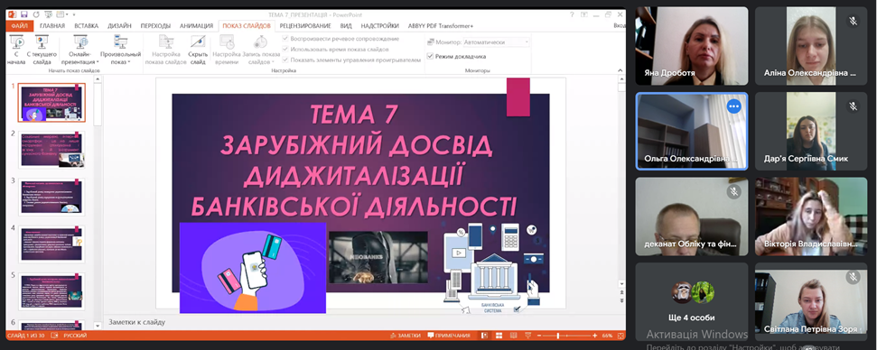The width and height of the screenshot is (877, 350).
Task: Toggle 'Режим докладчика' checkbox
Action: click(x=430, y=57)
